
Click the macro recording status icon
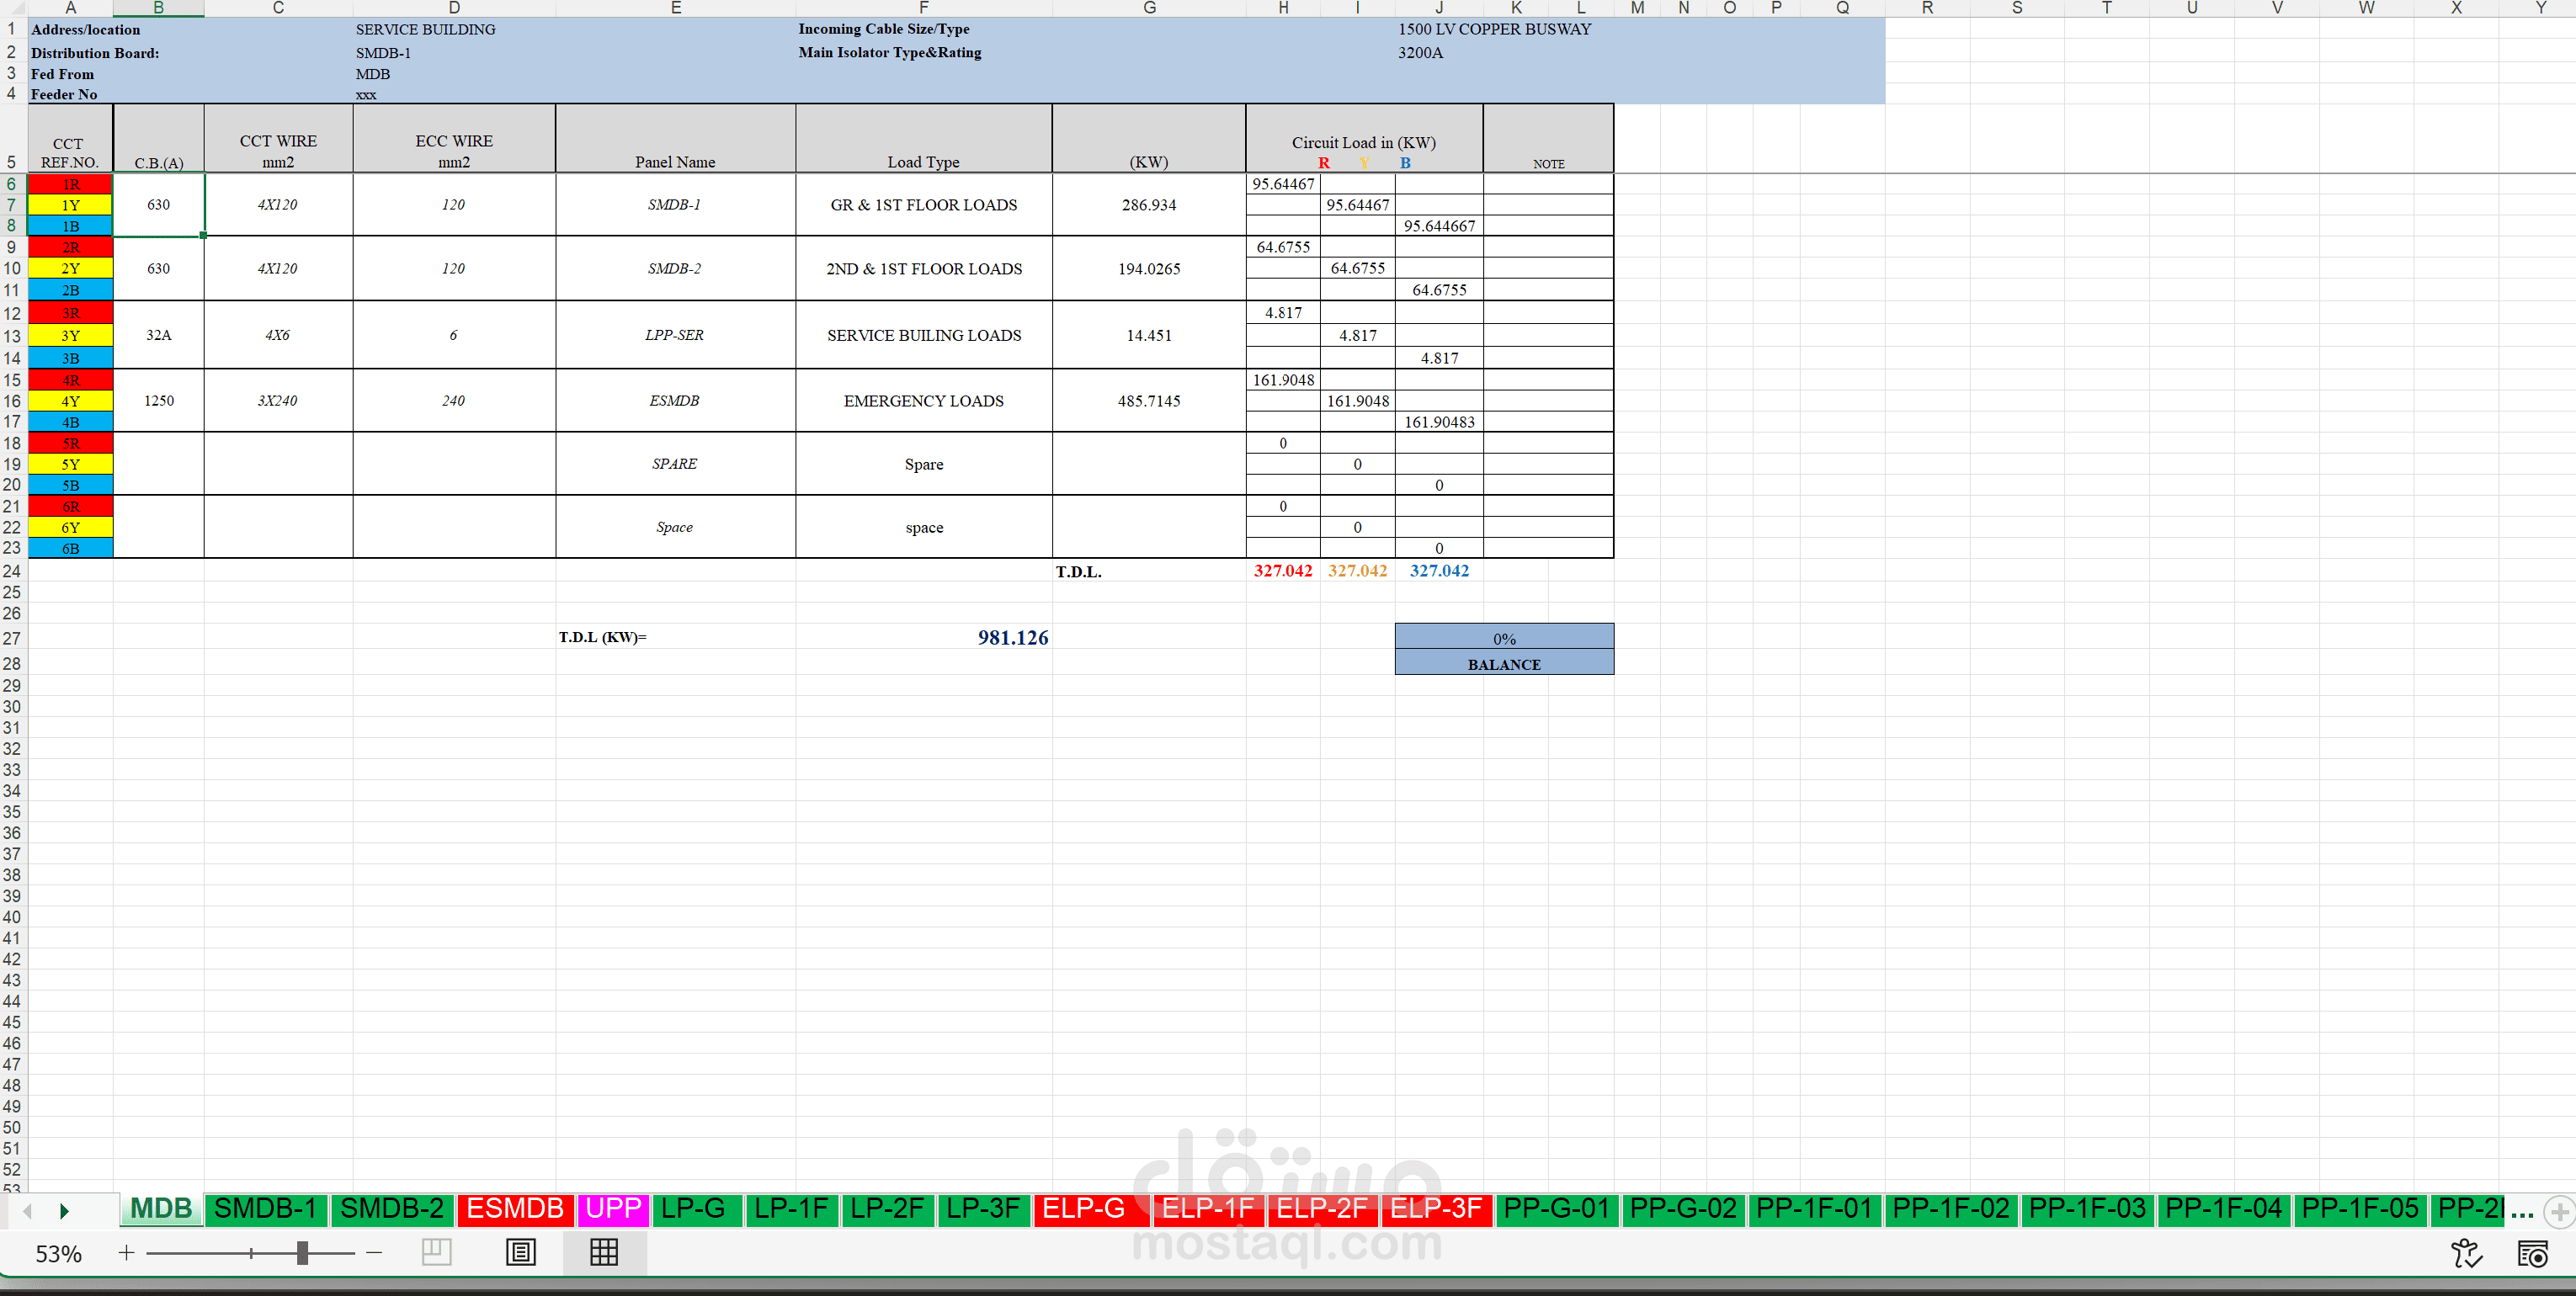2533,1253
